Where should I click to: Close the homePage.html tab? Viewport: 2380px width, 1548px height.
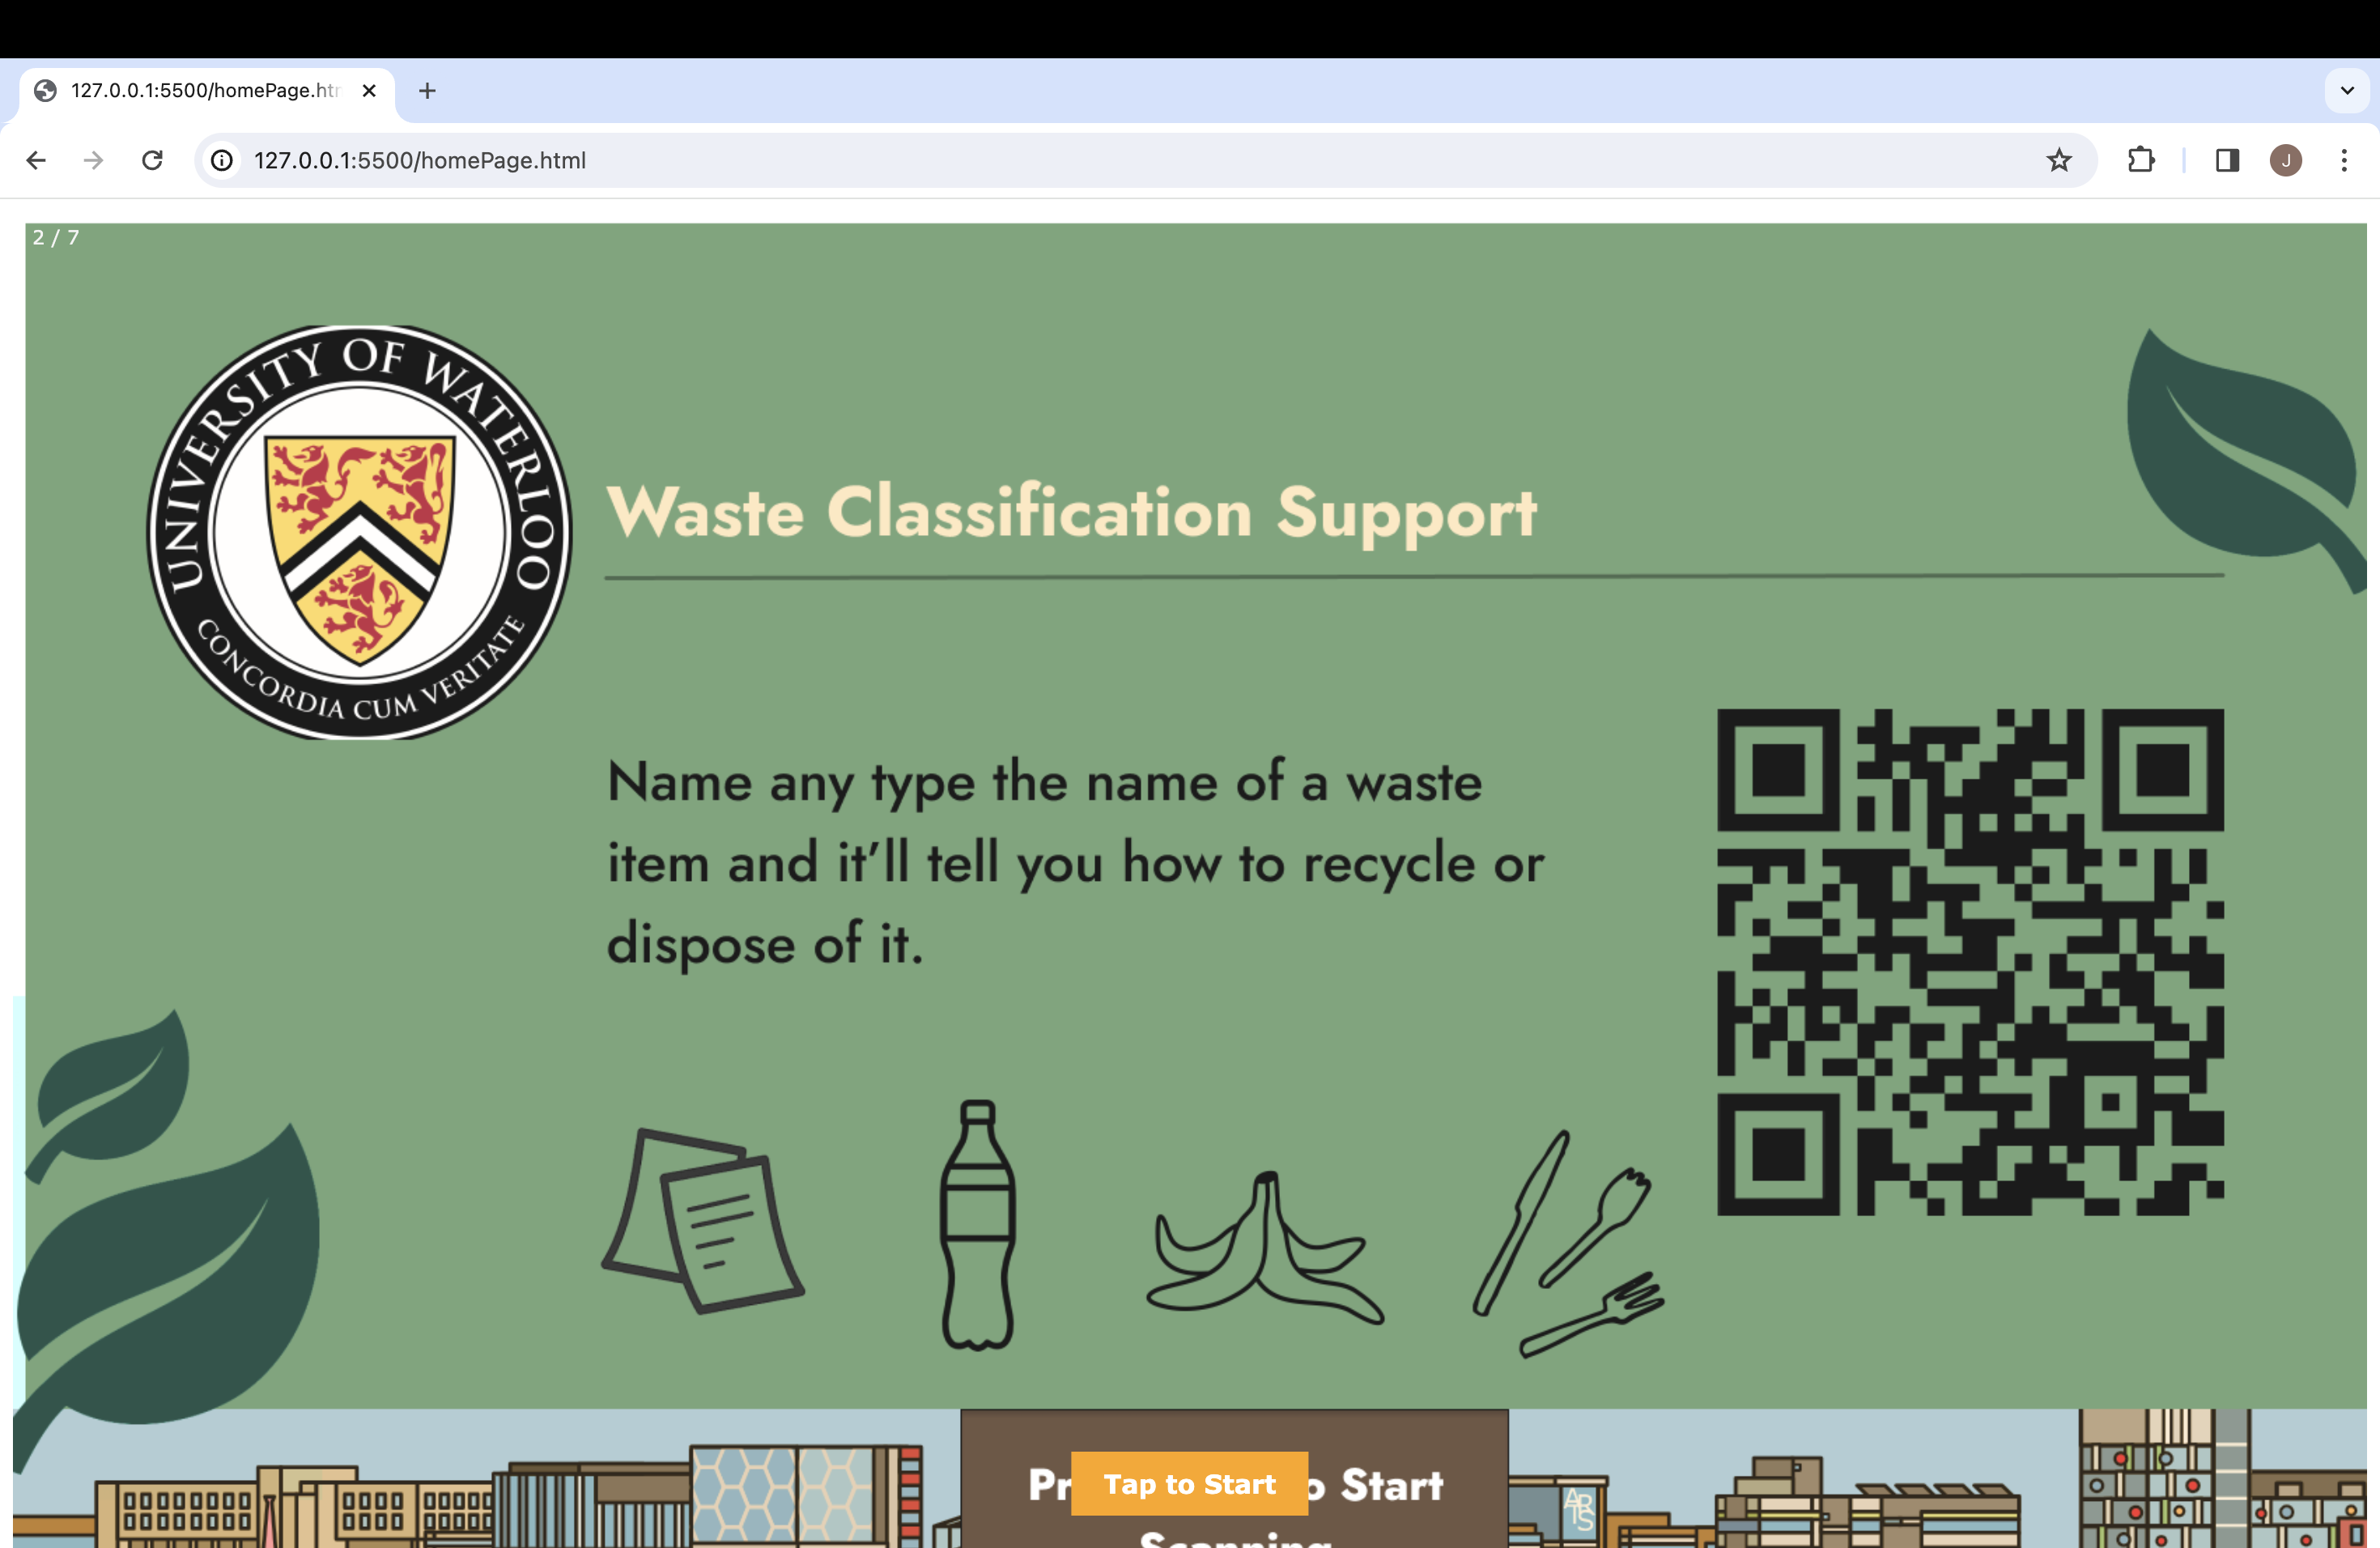pos(369,91)
